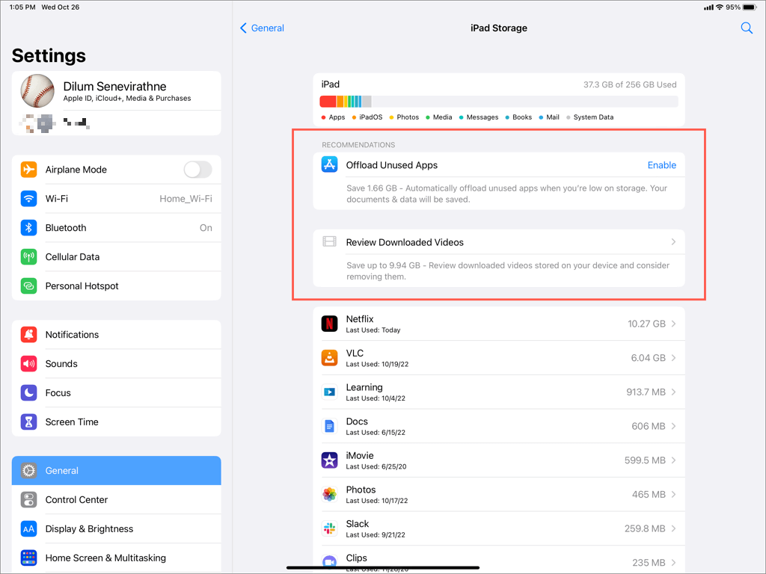This screenshot has height=574, width=766.
Task: Open Airplane Mode icon in sidebar
Action: tap(29, 170)
